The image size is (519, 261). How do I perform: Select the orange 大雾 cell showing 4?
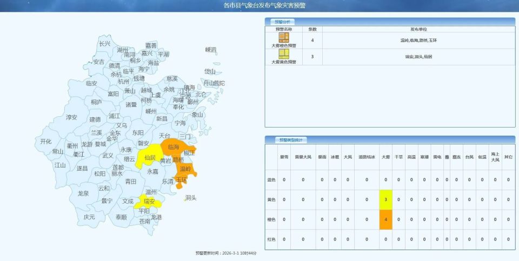(385, 219)
